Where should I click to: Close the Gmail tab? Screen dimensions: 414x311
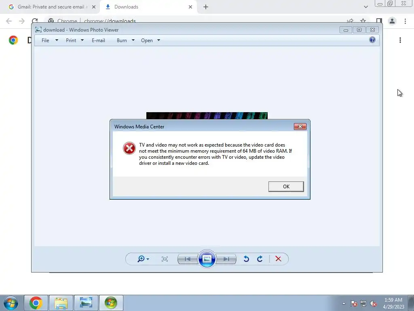tap(94, 7)
